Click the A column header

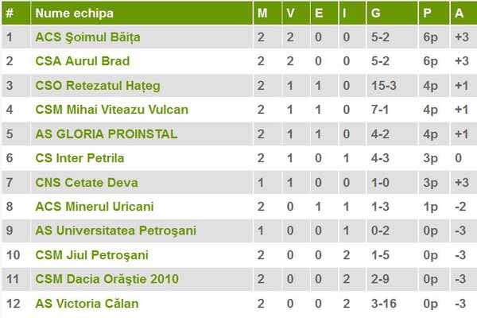pos(459,13)
